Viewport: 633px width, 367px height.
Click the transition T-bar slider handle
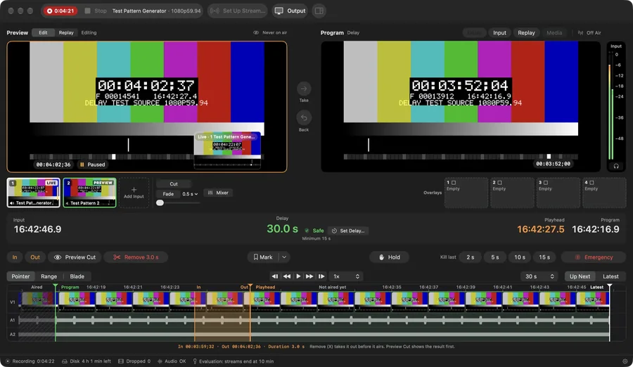(160, 202)
